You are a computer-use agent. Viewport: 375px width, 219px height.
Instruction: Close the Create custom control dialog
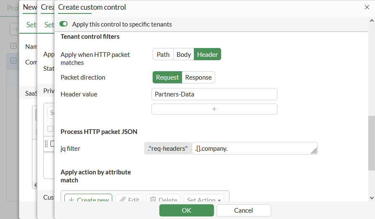pos(367,7)
